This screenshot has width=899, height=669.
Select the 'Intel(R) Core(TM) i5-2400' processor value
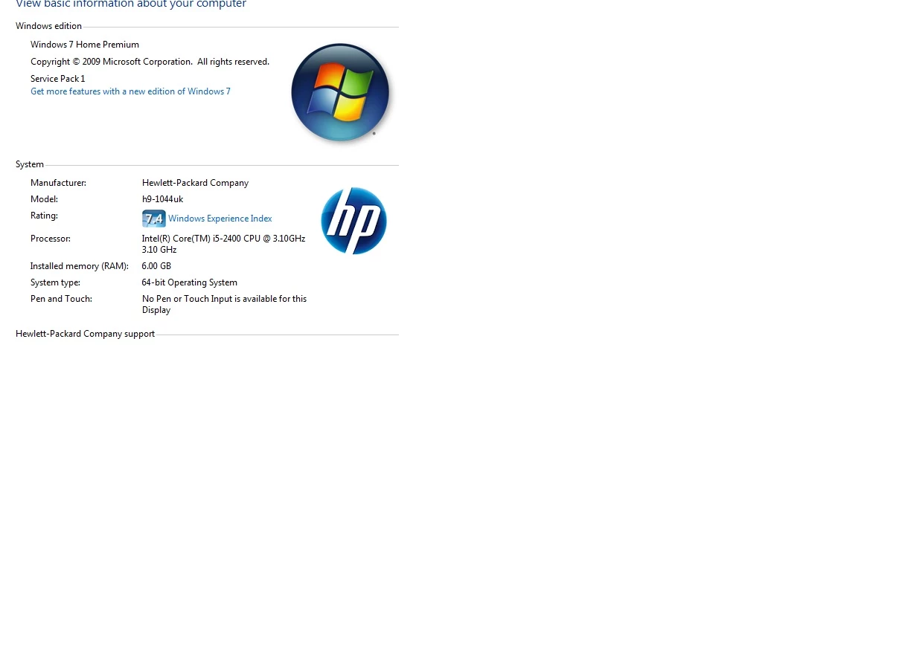(x=223, y=245)
